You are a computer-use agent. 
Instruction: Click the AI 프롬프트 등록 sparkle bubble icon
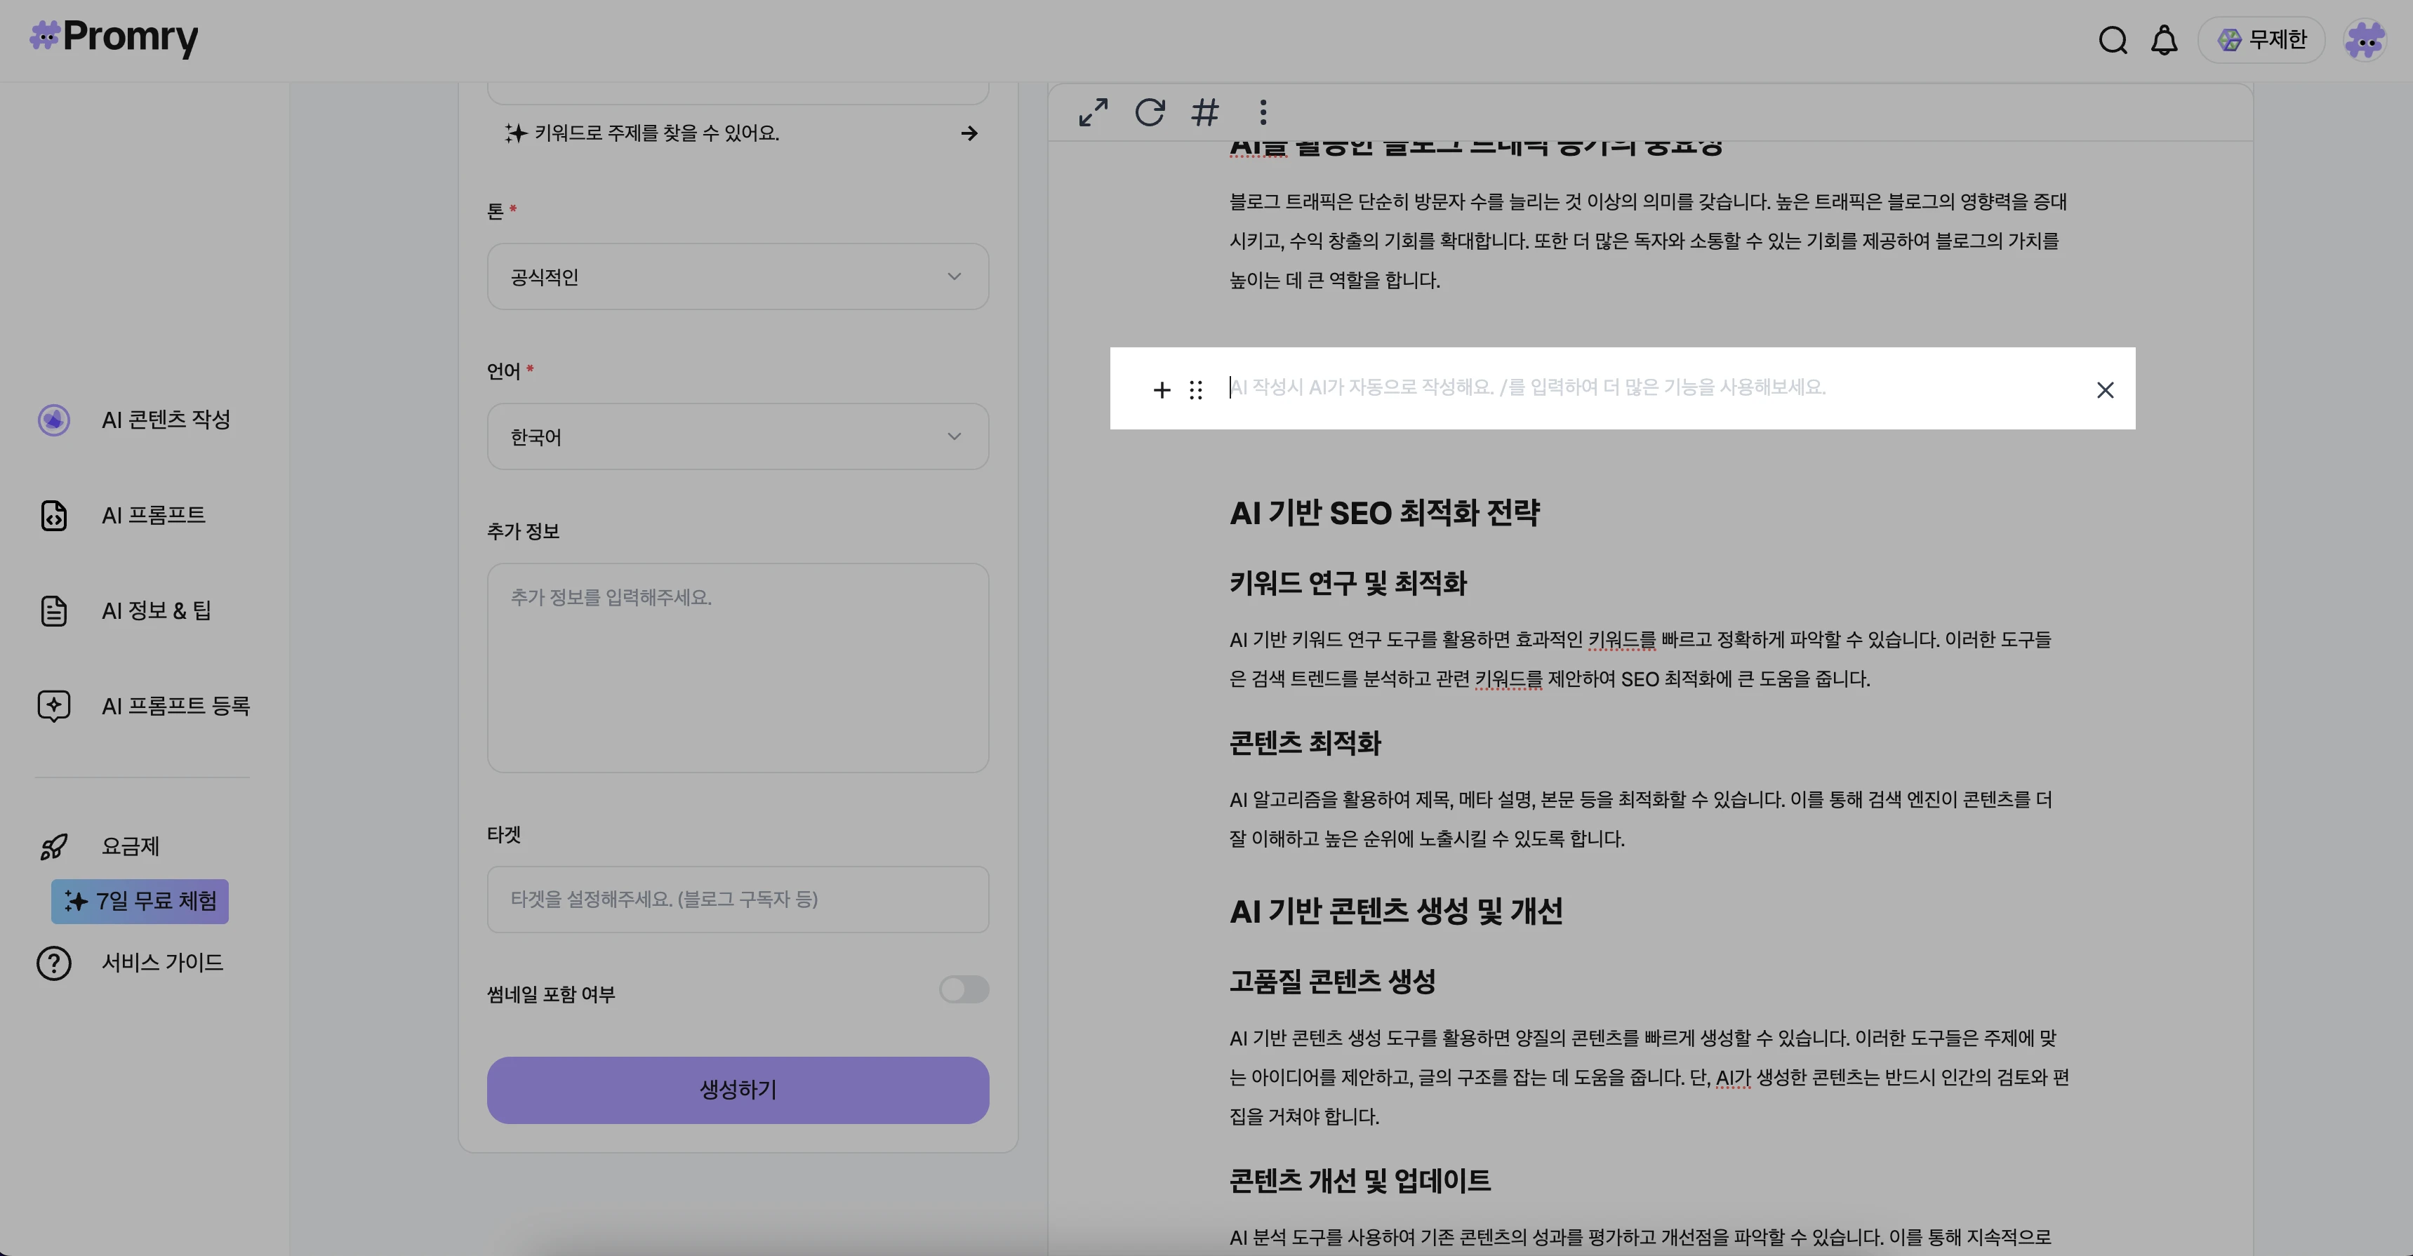pyautogui.click(x=53, y=706)
